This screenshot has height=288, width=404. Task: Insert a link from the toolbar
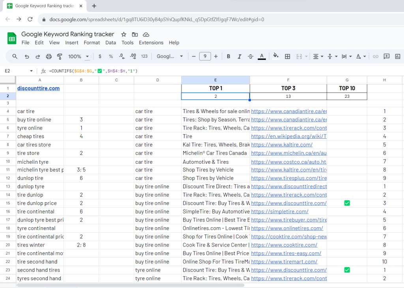[376, 56]
